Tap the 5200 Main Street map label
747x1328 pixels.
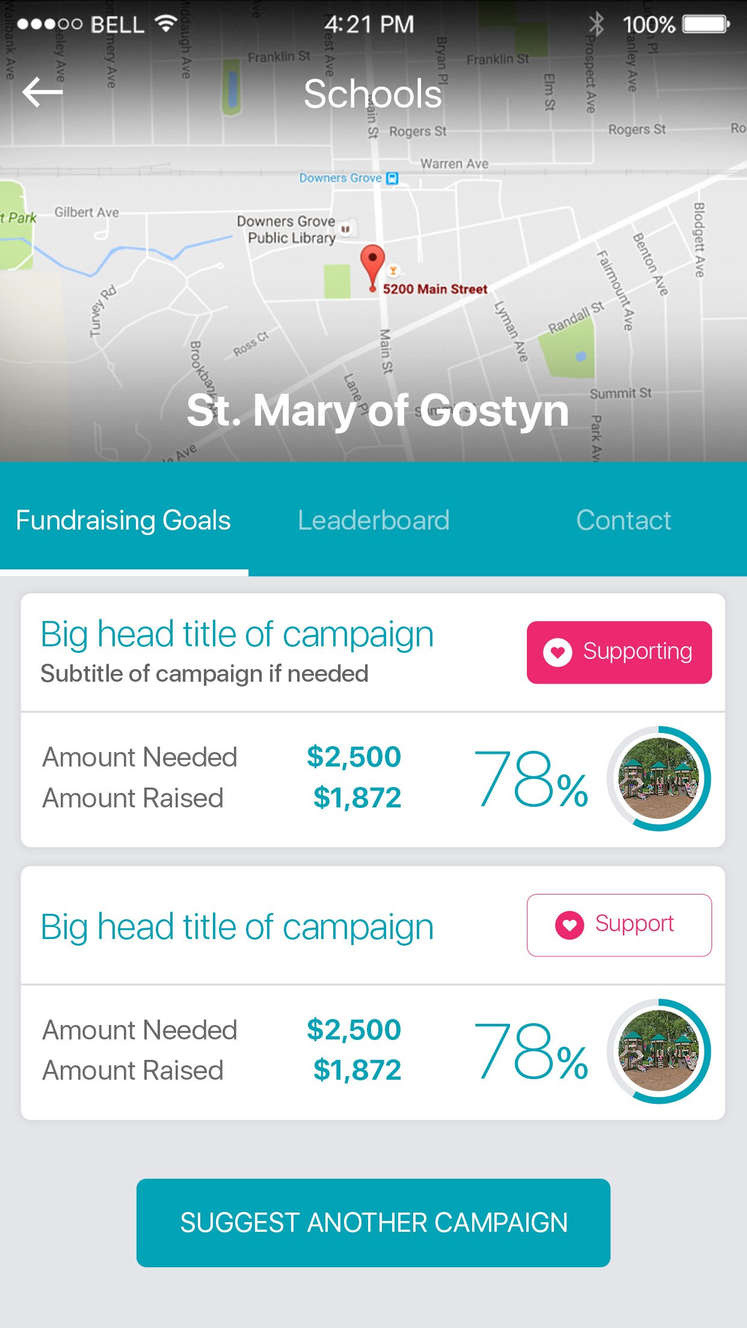435,289
